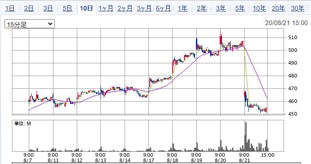Click the 480 price axis label

pyautogui.click(x=293, y=76)
